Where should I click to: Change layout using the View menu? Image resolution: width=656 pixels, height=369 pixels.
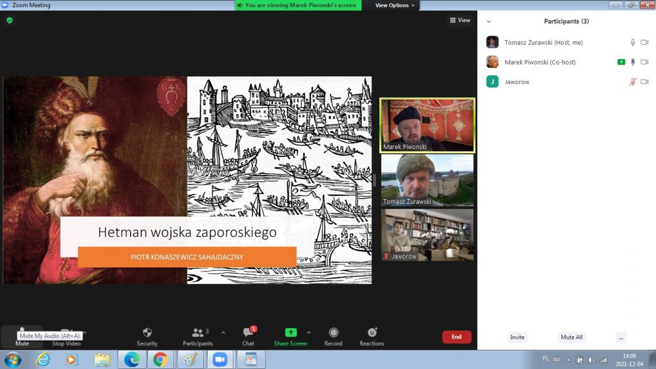[460, 20]
